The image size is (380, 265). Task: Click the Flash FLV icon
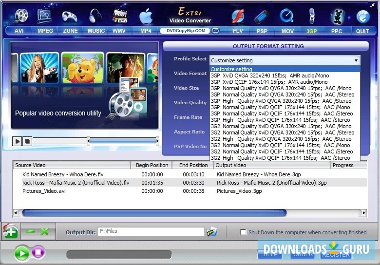[238, 17]
